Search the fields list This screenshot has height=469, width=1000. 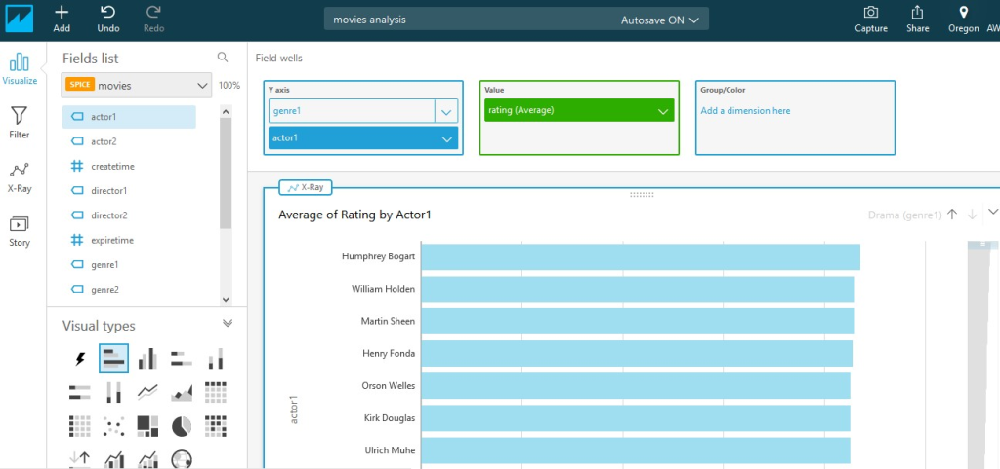click(x=223, y=58)
